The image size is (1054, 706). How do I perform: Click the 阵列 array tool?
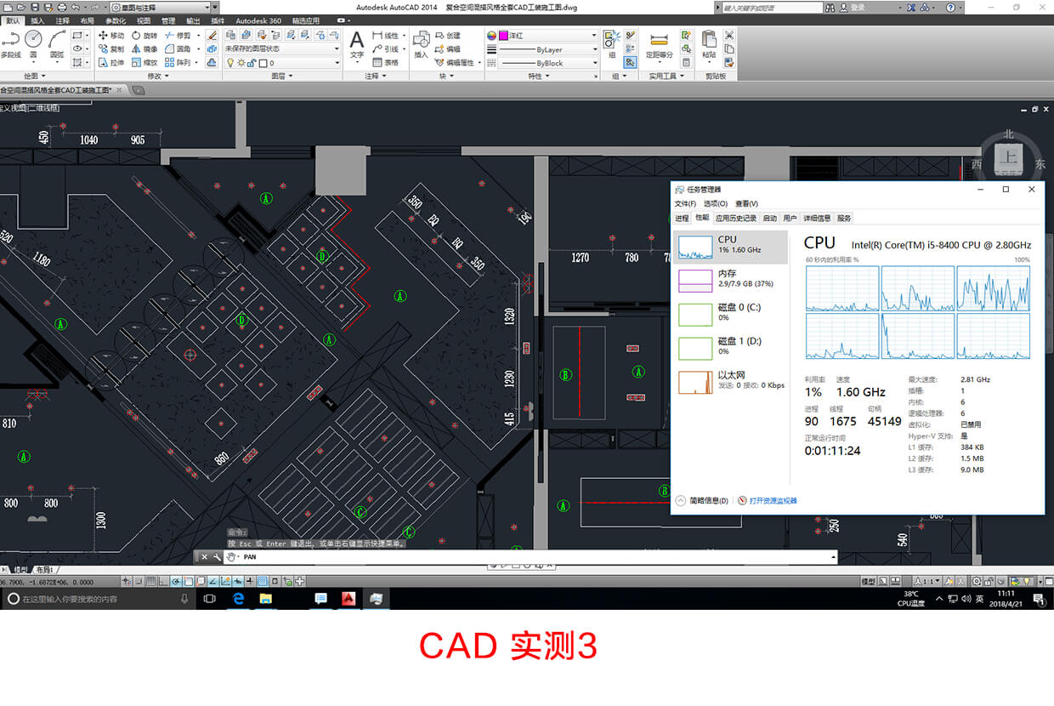point(178,63)
